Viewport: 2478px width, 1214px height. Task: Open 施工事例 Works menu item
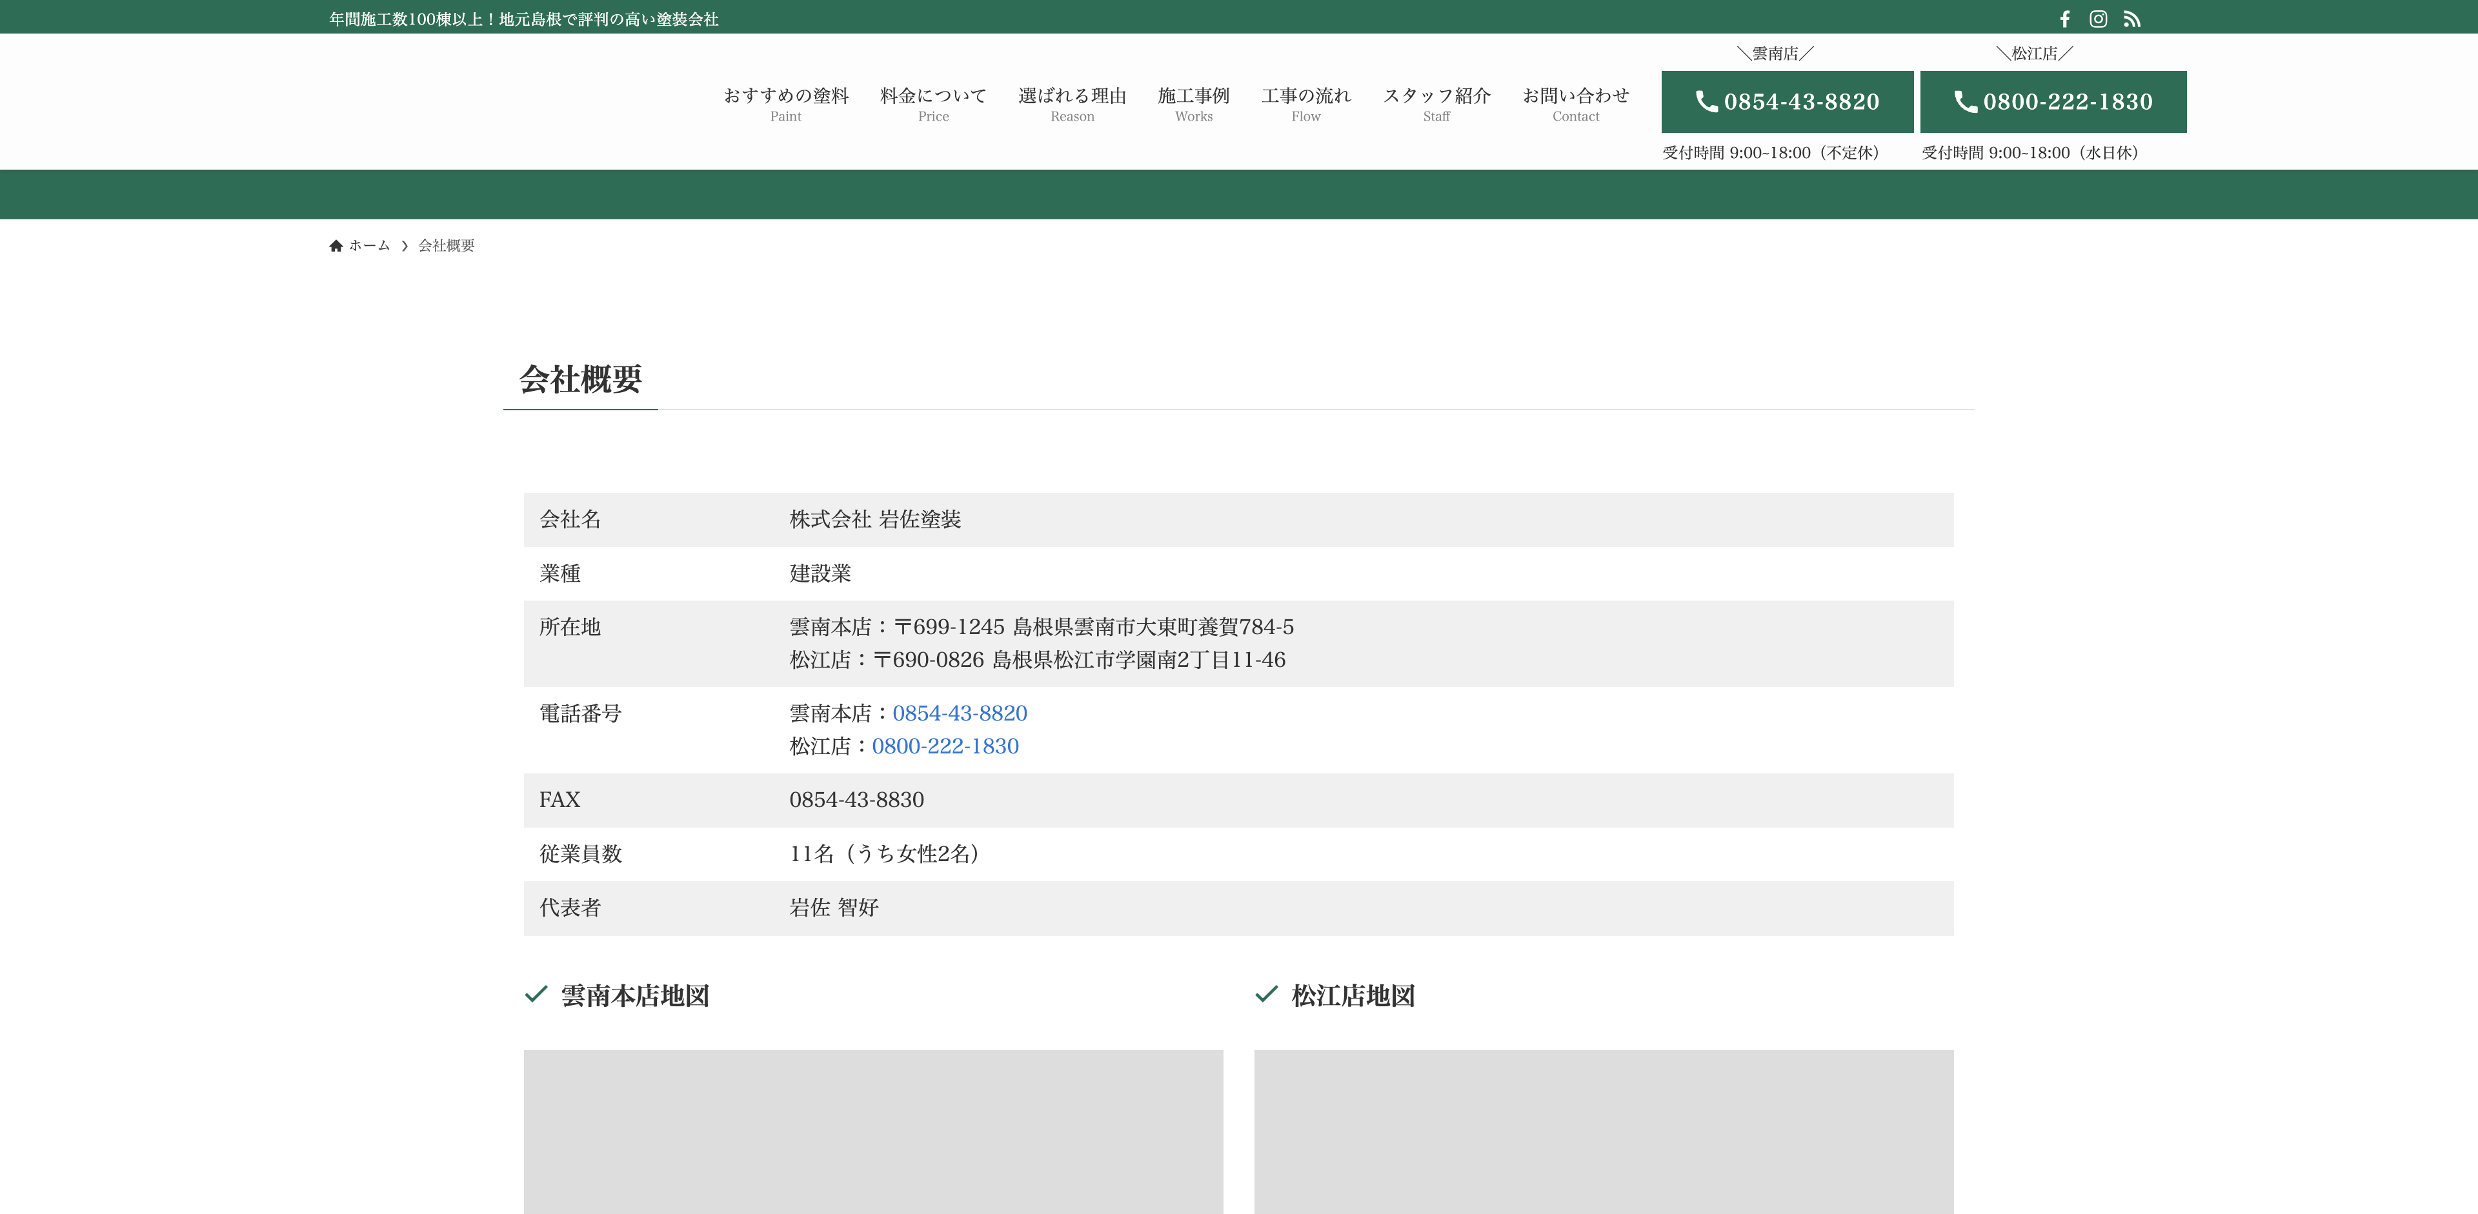1193,104
